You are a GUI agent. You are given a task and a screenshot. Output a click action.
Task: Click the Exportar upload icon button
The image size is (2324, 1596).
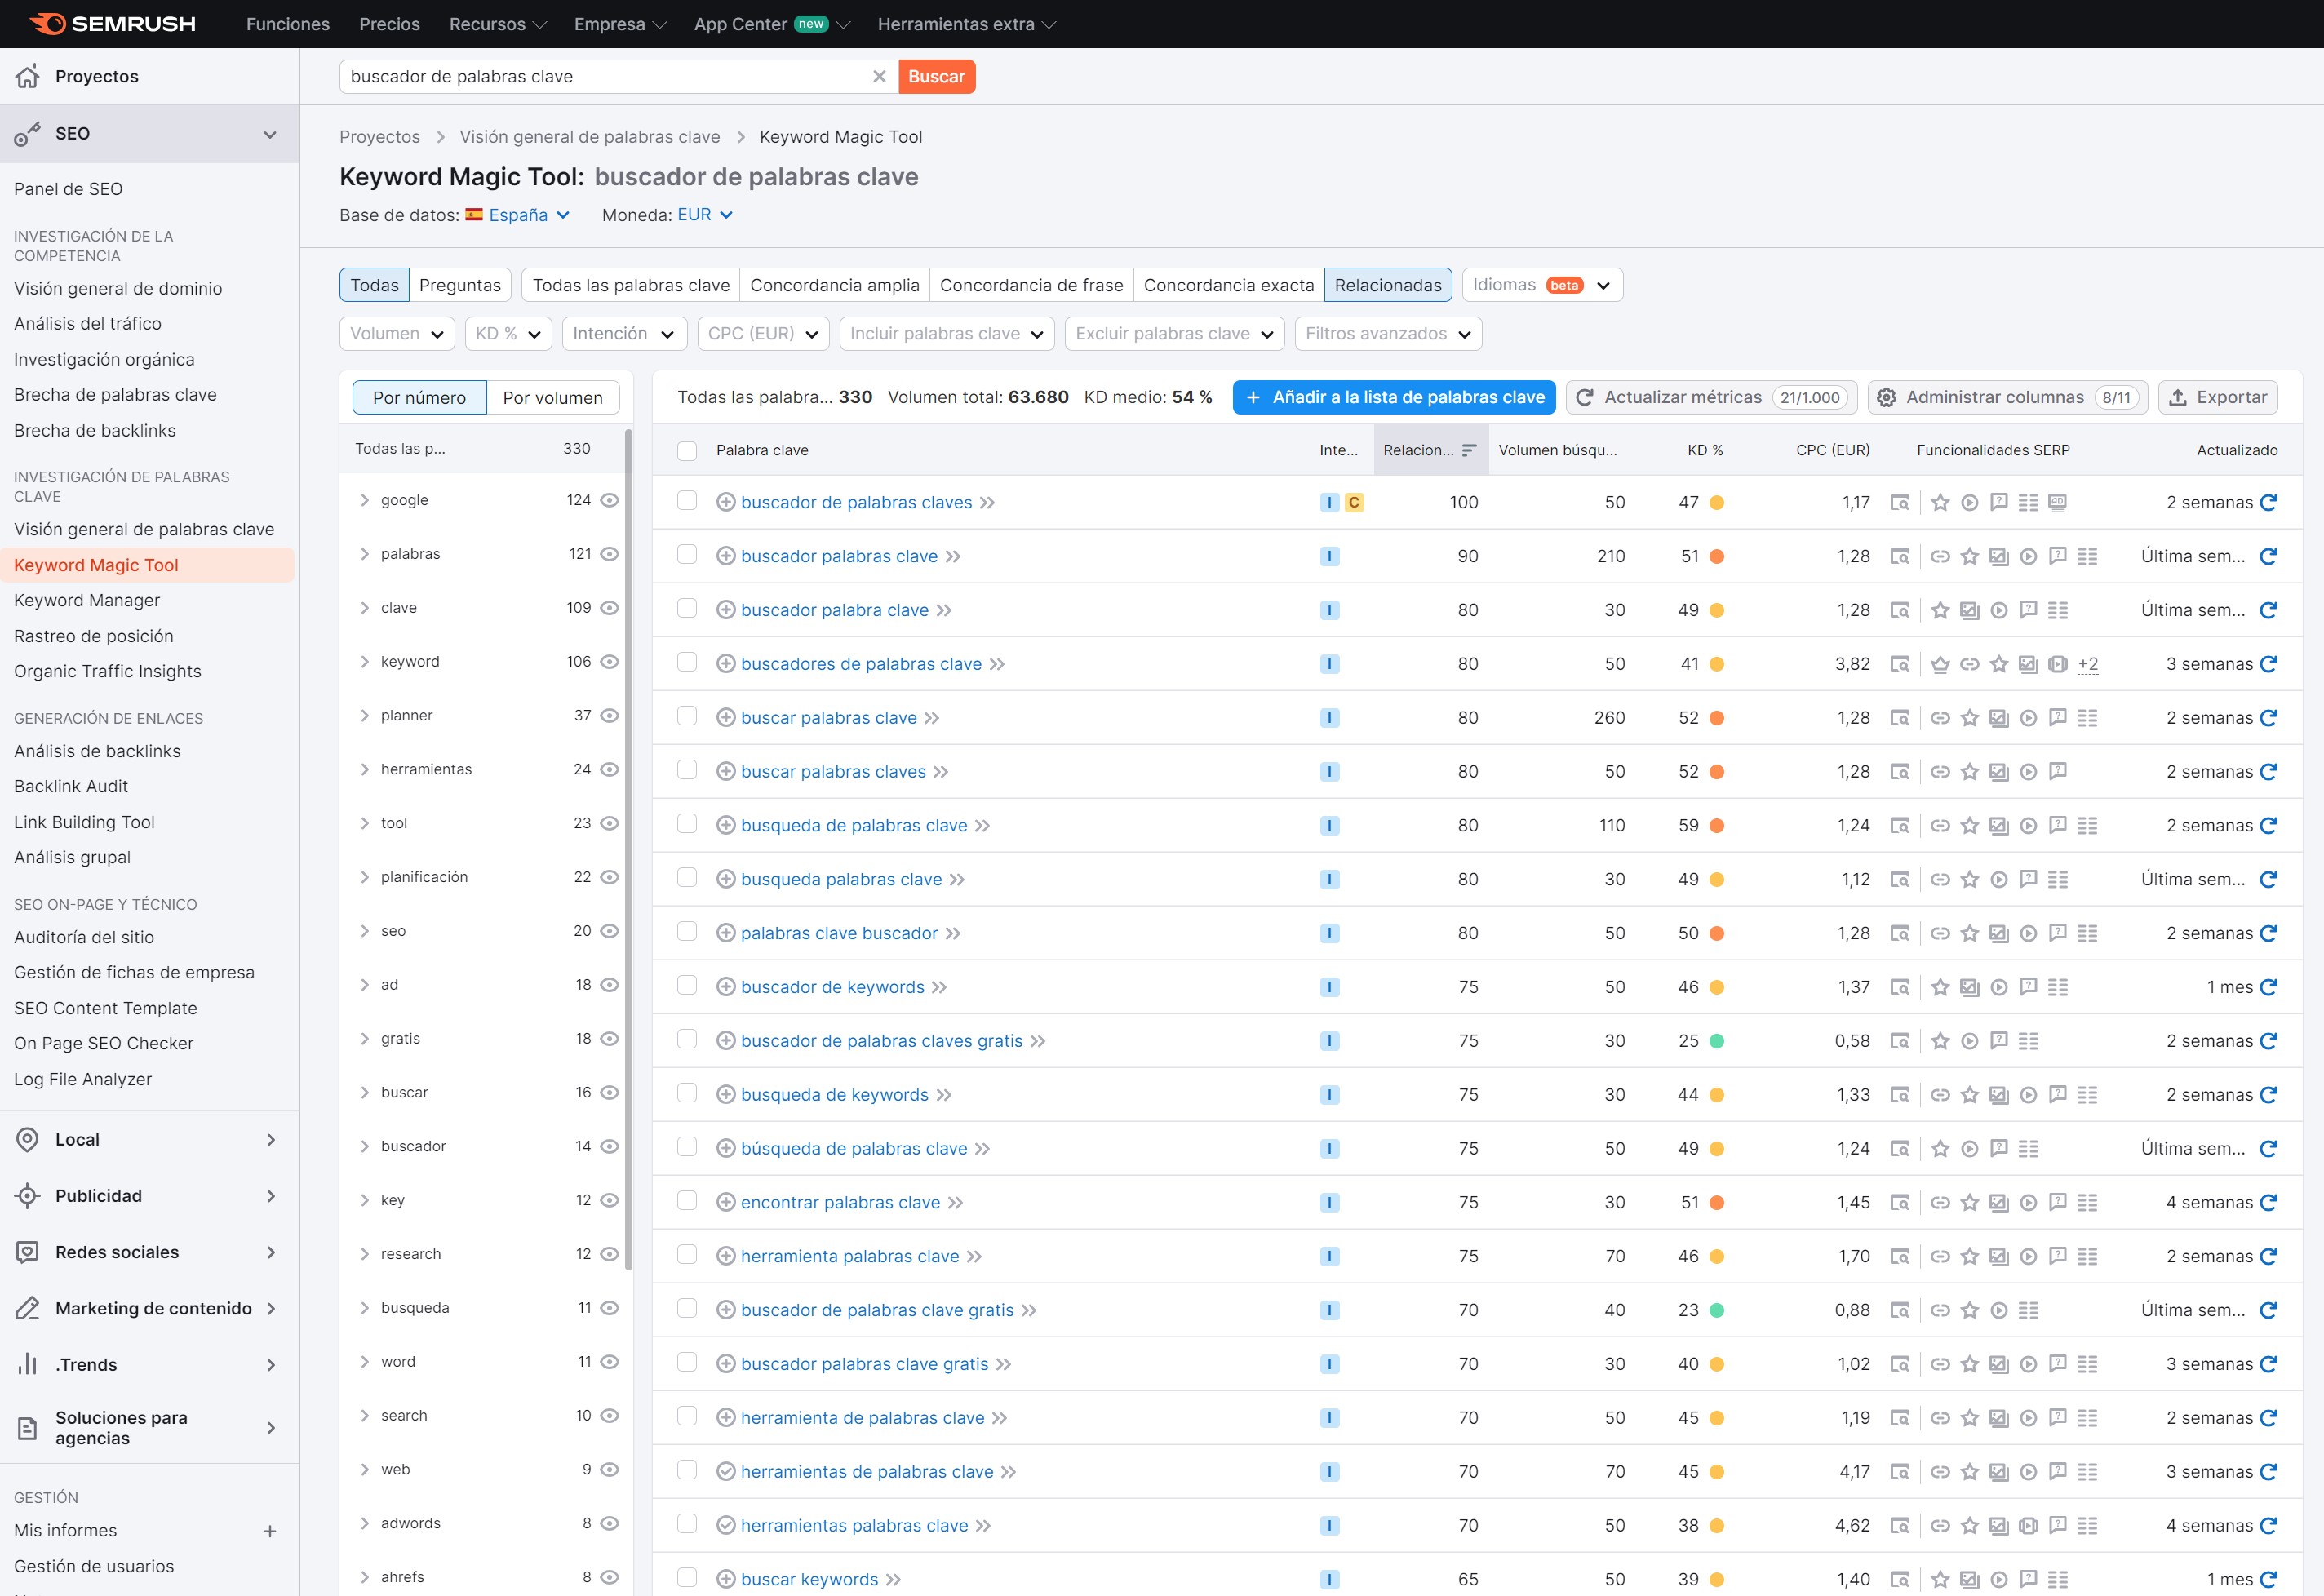point(2177,397)
